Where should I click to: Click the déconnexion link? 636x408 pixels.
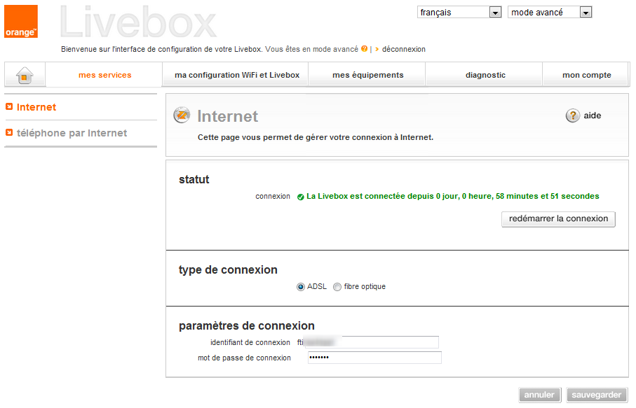click(x=404, y=50)
